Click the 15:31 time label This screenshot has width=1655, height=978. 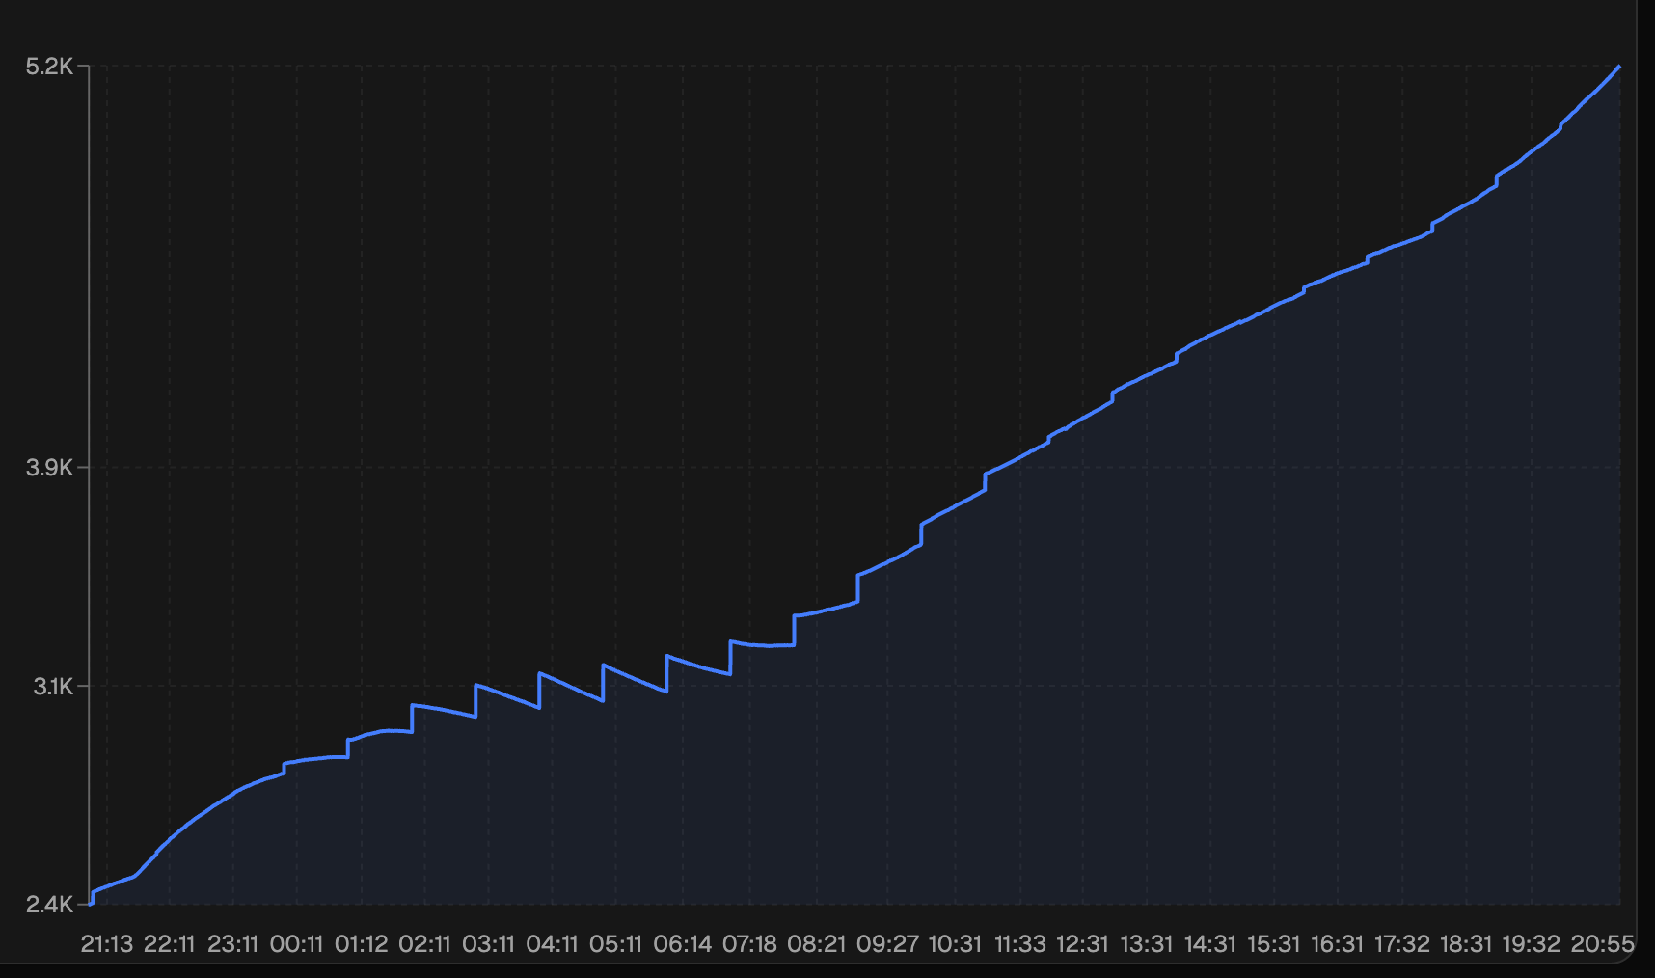pos(1274,944)
